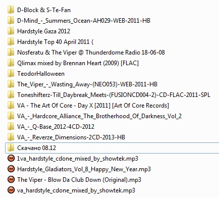The width and height of the screenshot is (219, 198).
Task: Click folder icon beside TeodorHalloween
Action: pos(11,74)
